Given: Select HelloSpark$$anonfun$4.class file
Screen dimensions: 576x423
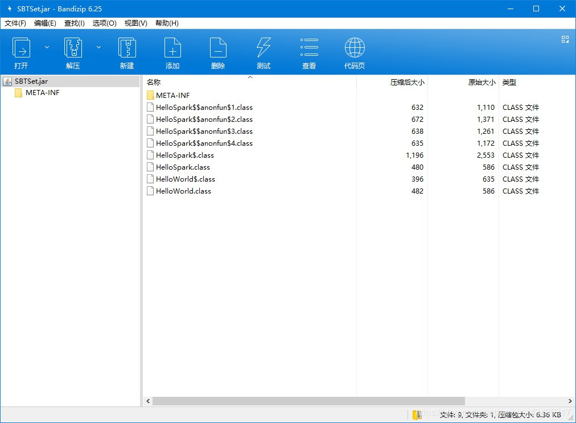Looking at the screenshot, I should [x=204, y=143].
